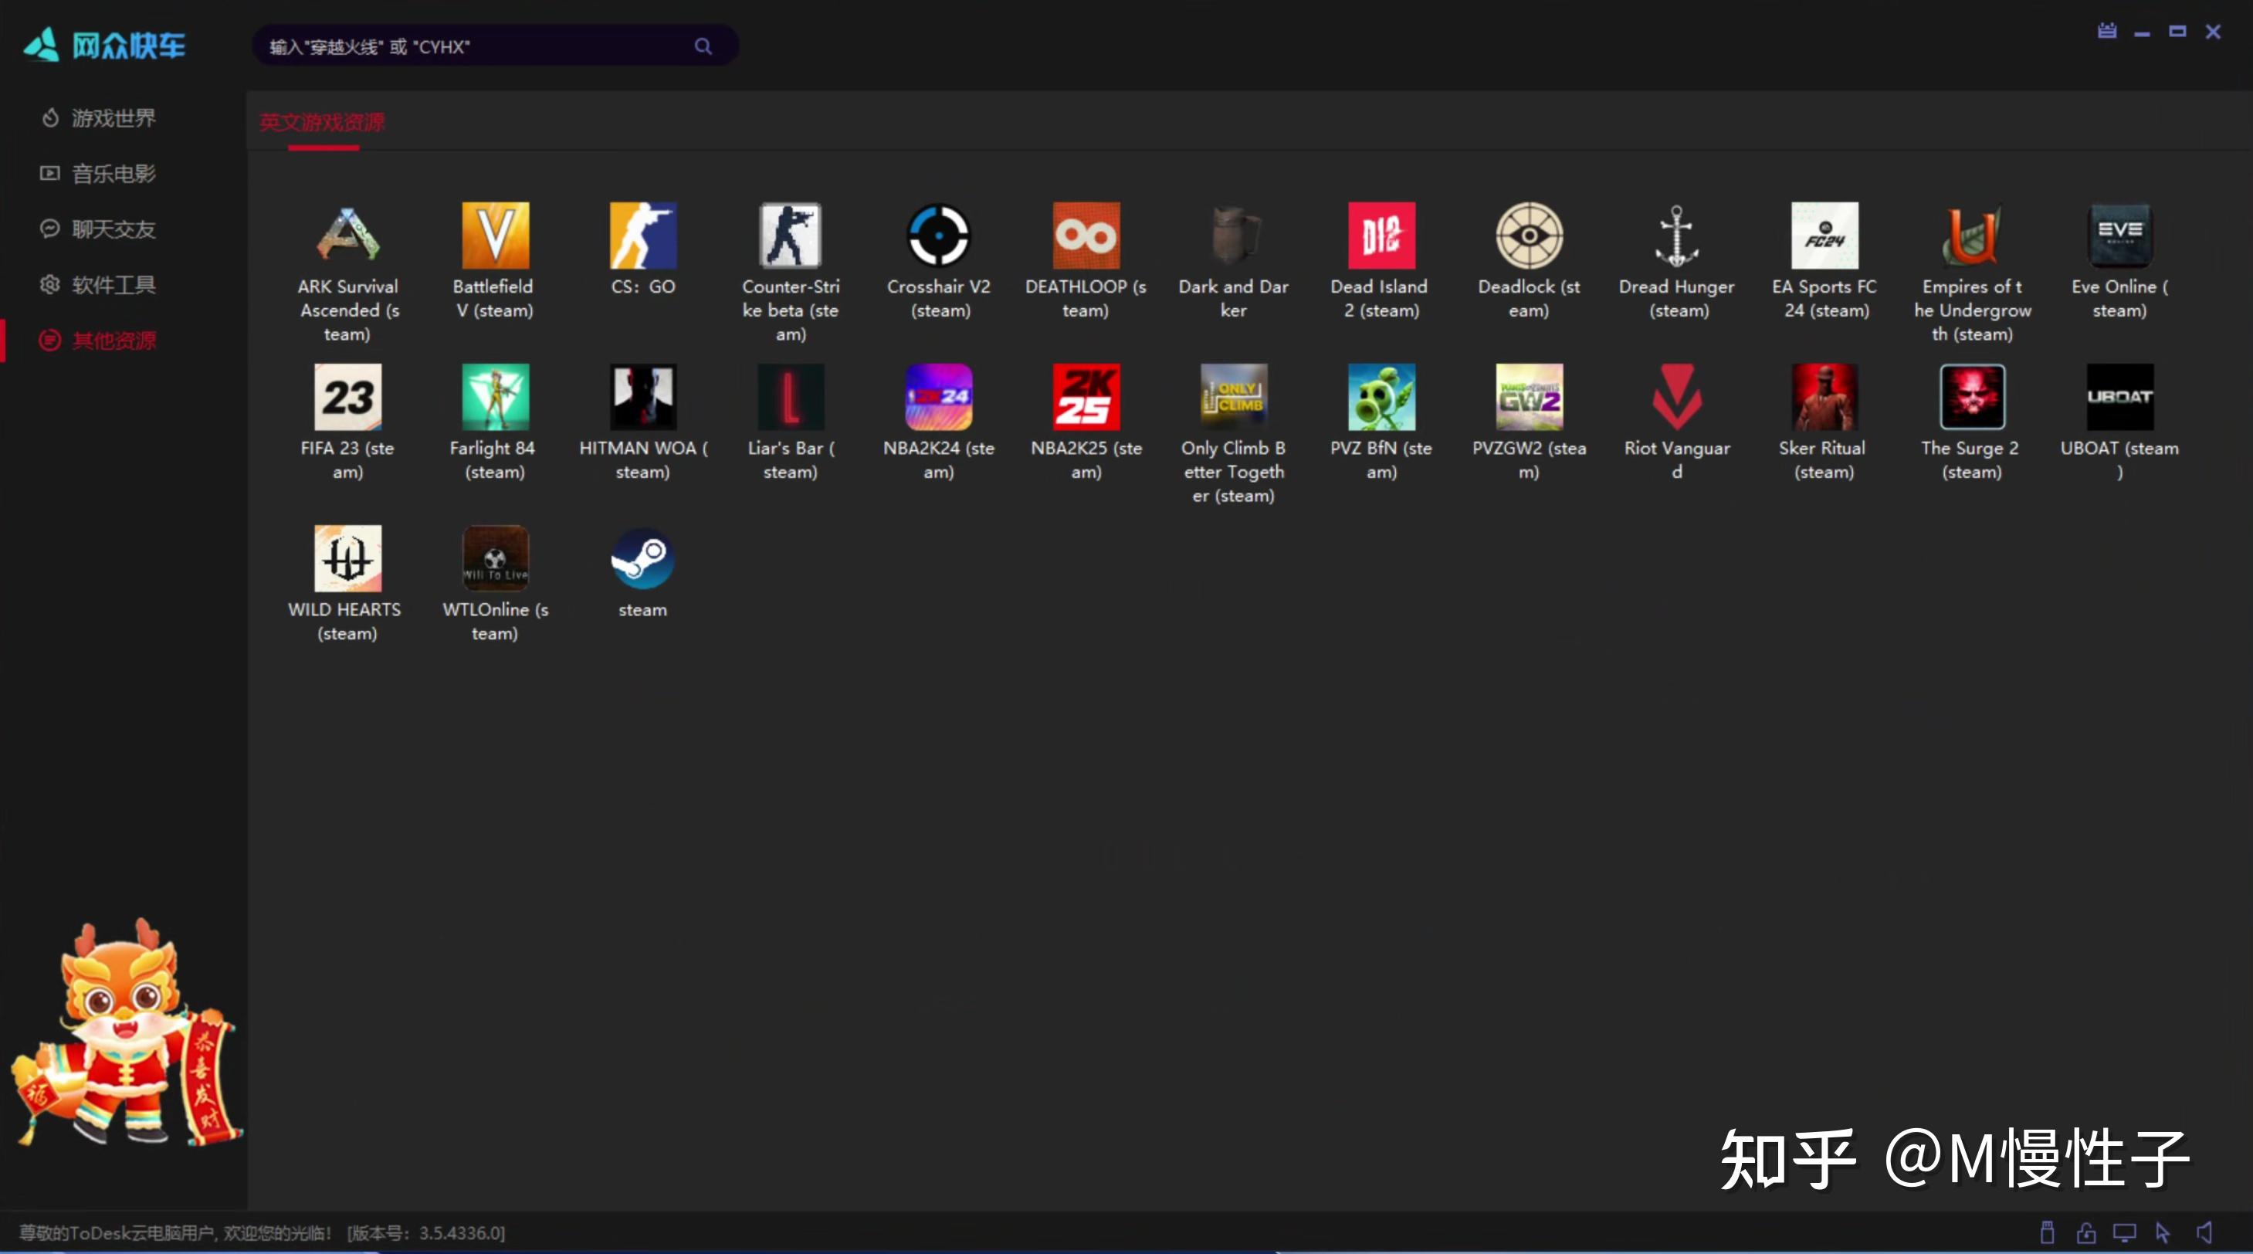The image size is (2253, 1254).
Task: Click the speaker icon in status bar
Action: point(2204,1233)
